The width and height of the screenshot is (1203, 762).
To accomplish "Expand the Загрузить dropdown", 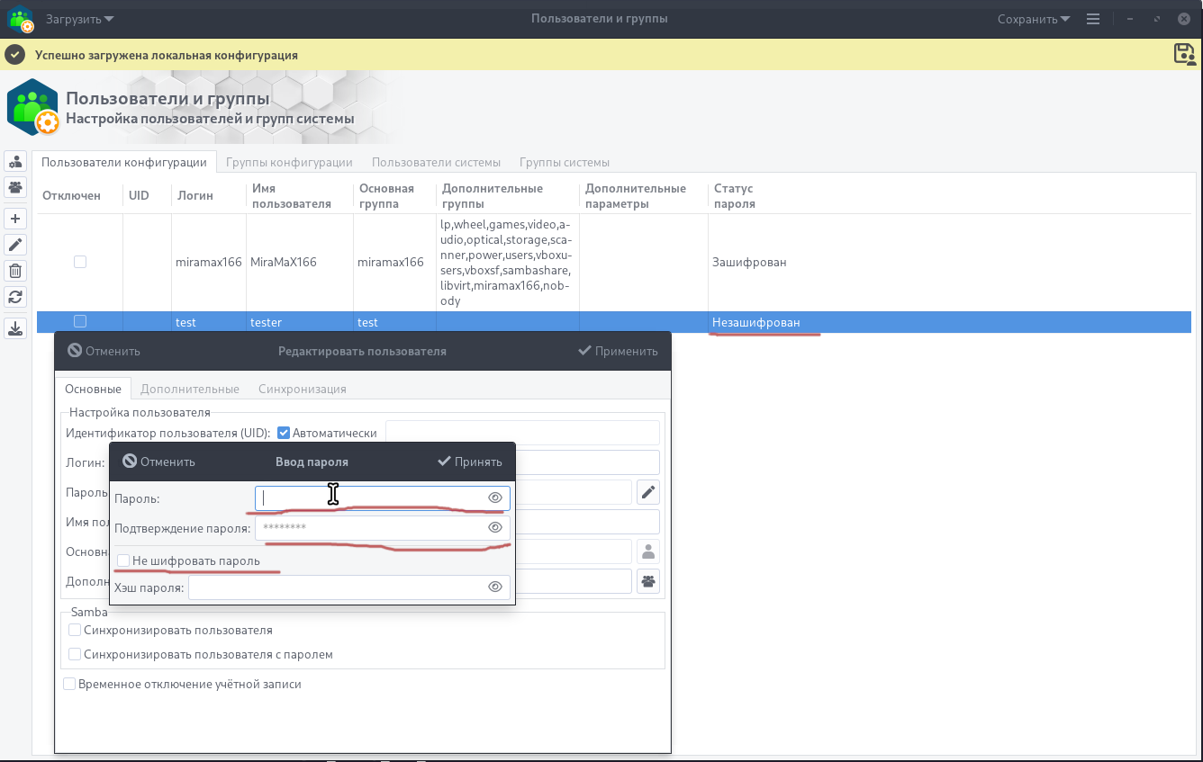I will tap(80, 19).
